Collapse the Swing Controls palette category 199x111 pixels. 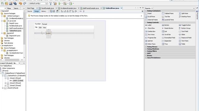[x=146, y=23]
